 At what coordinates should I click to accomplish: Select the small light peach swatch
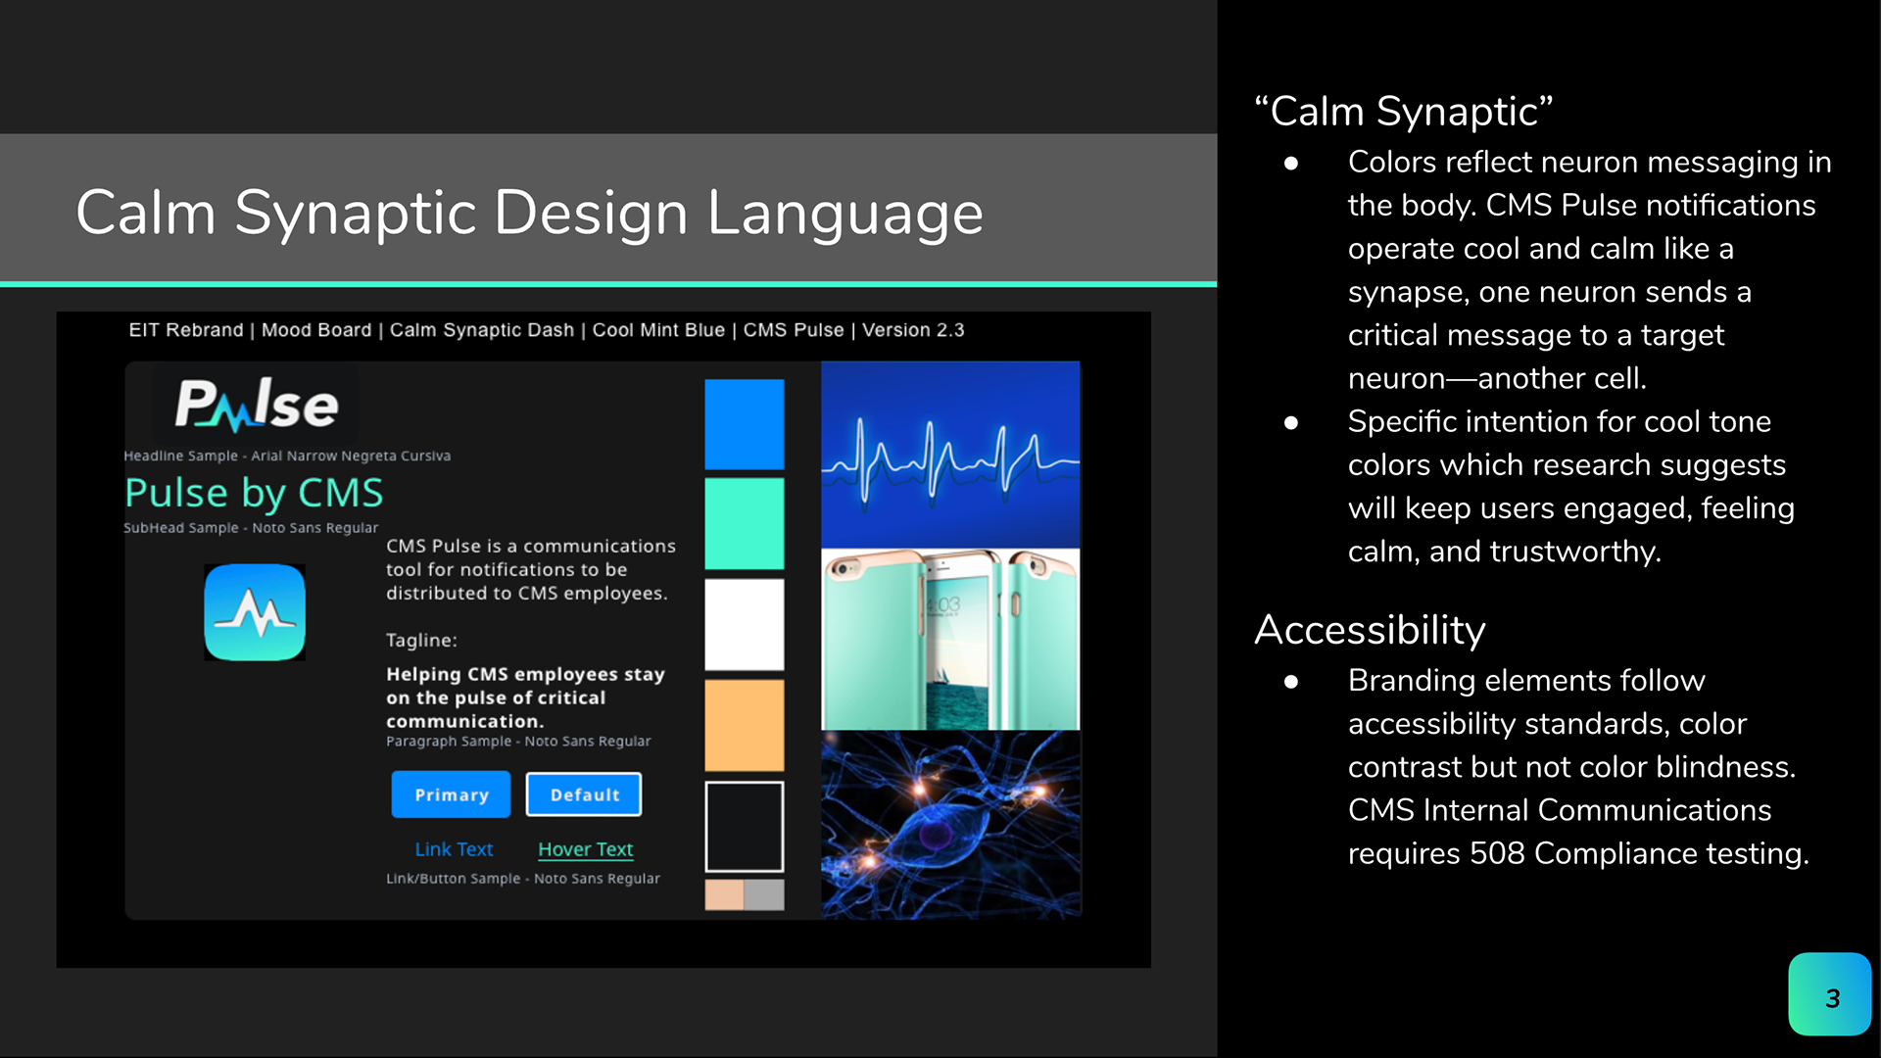tap(724, 894)
